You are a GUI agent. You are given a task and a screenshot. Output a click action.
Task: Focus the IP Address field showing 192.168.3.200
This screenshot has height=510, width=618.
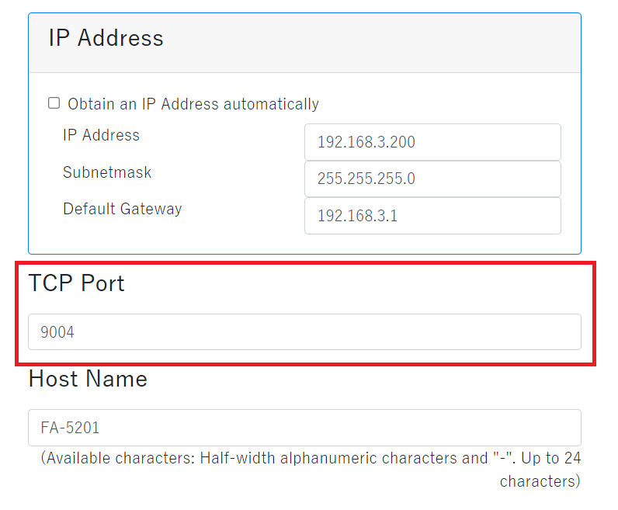[432, 142]
